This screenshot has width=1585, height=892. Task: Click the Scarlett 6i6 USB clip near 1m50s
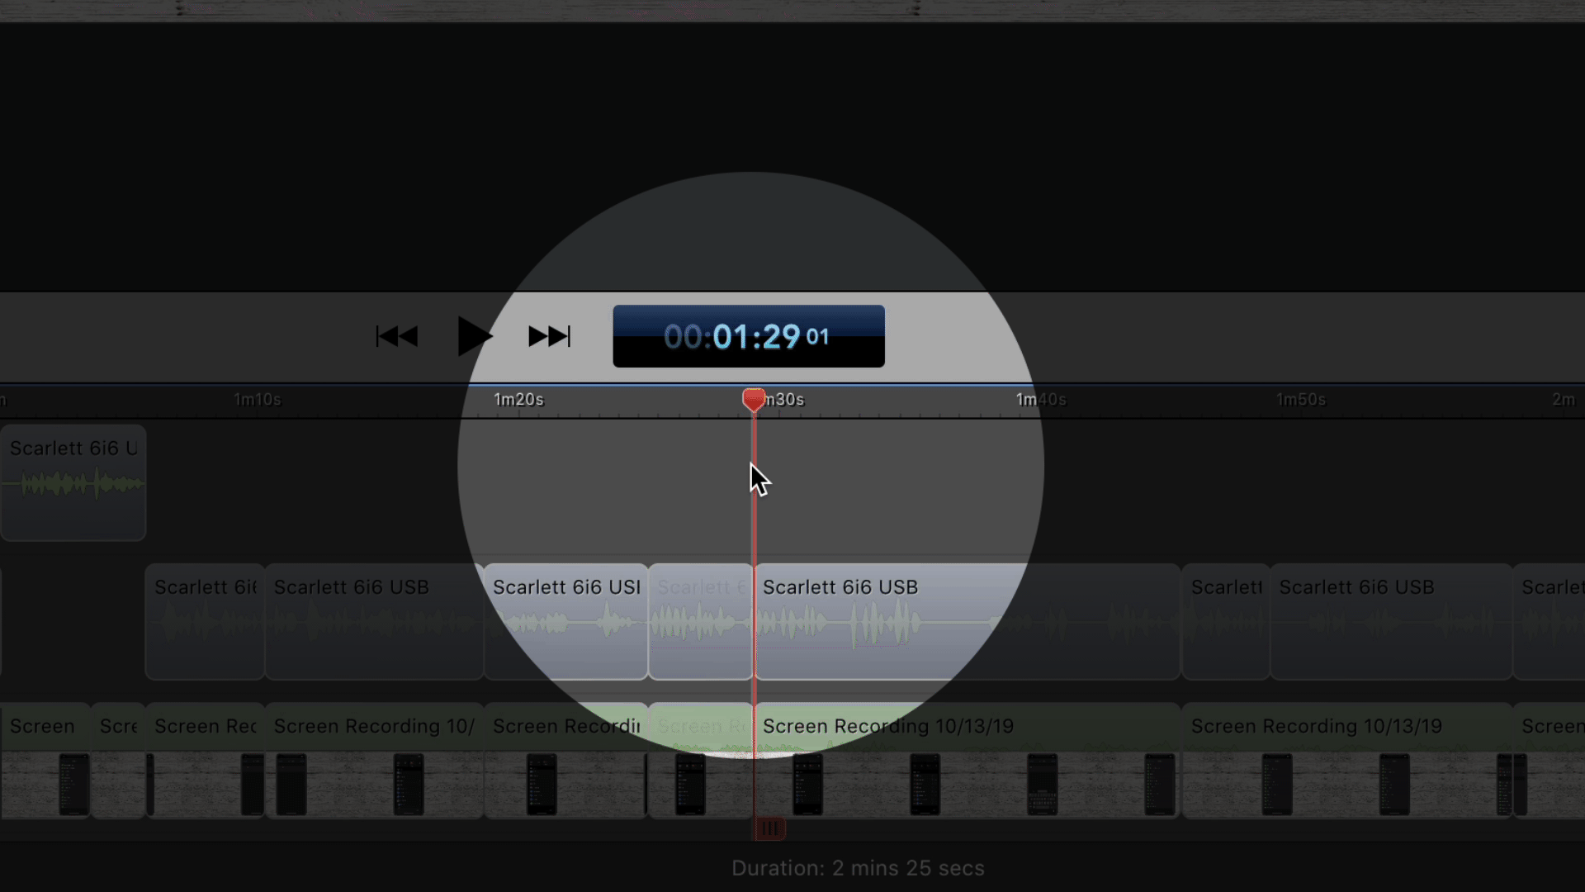tap(1390, 621)
